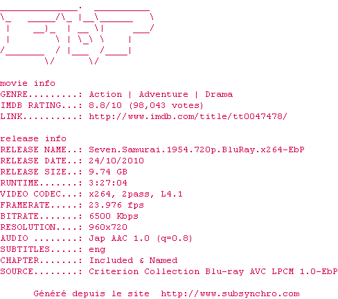Viewport: 338px width, 299px height.
Task: Click the audio Jap AAC 1.0 value
Action: pos(141,238)
